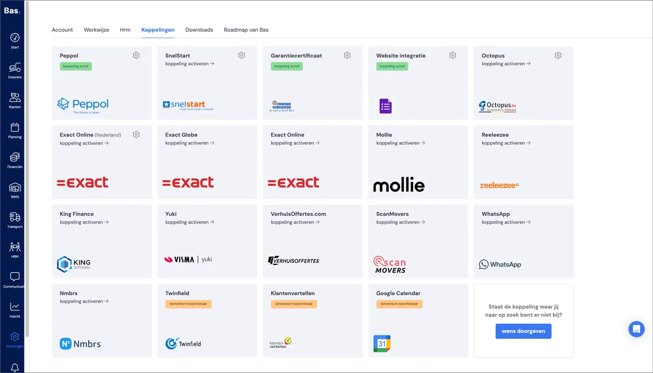Screen dimensions: 653x373
Task: Click the ScanMovers logo
Action: tap(390, 264)
